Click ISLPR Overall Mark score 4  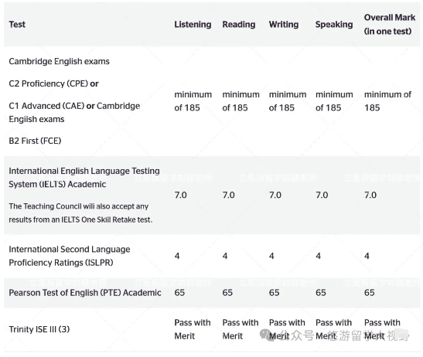(x=367, y=256)
